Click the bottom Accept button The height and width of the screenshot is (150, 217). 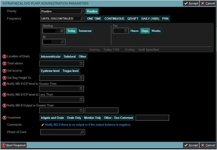click(191, 145)
